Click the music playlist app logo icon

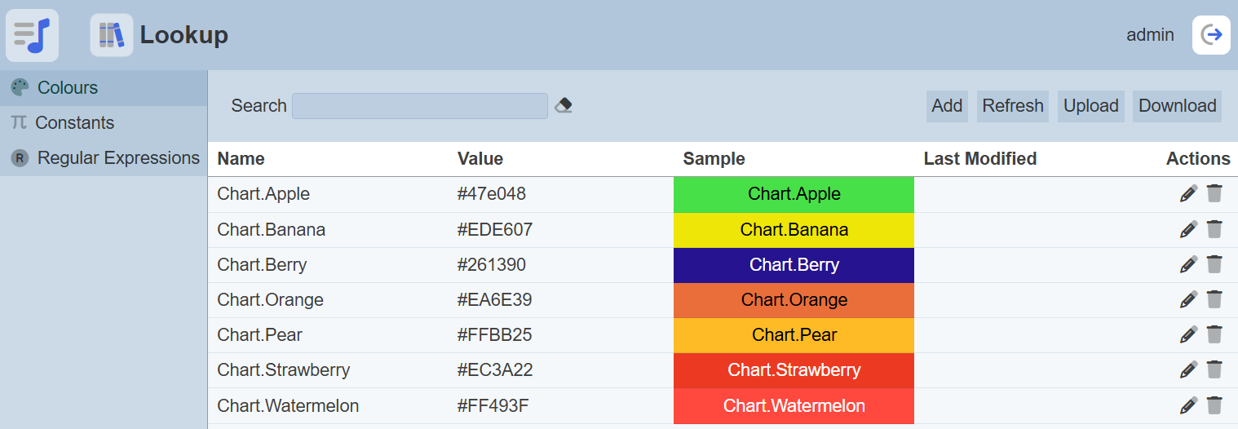[33, 35]
